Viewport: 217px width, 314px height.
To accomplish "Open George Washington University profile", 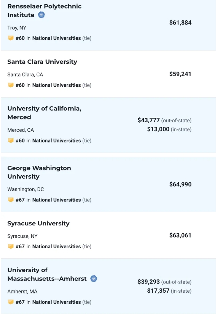I will [39, 168].
